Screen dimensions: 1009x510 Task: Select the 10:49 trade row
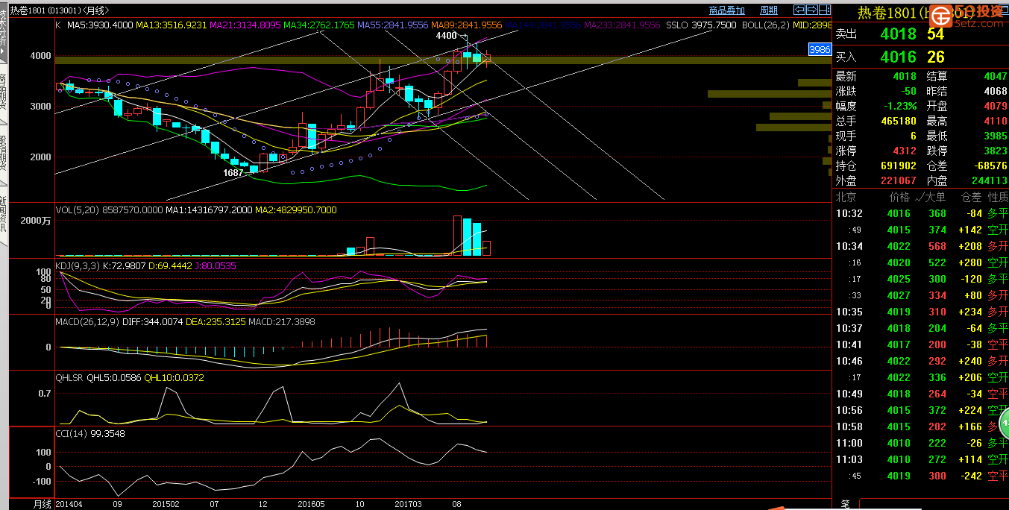(921, 394)
